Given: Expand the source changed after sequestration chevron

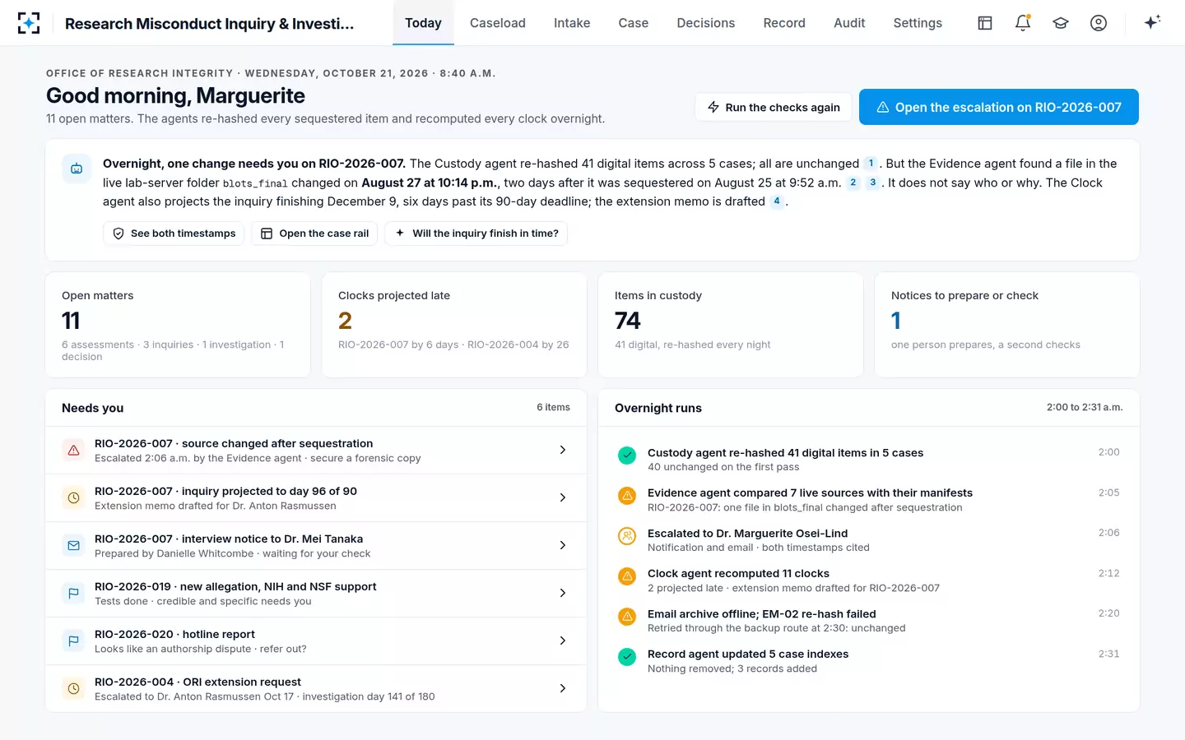Looking at the screenshot, I should 563,450.
